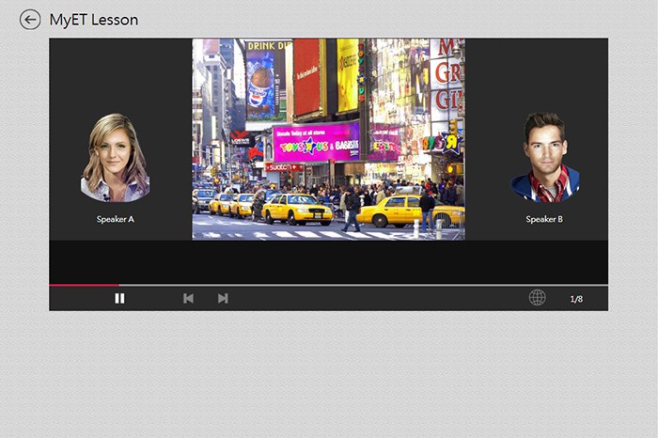Select the Speaker A avatar photo
This screenshot has height=438, width=658.
pyautogui.click(x=116, y=158)
